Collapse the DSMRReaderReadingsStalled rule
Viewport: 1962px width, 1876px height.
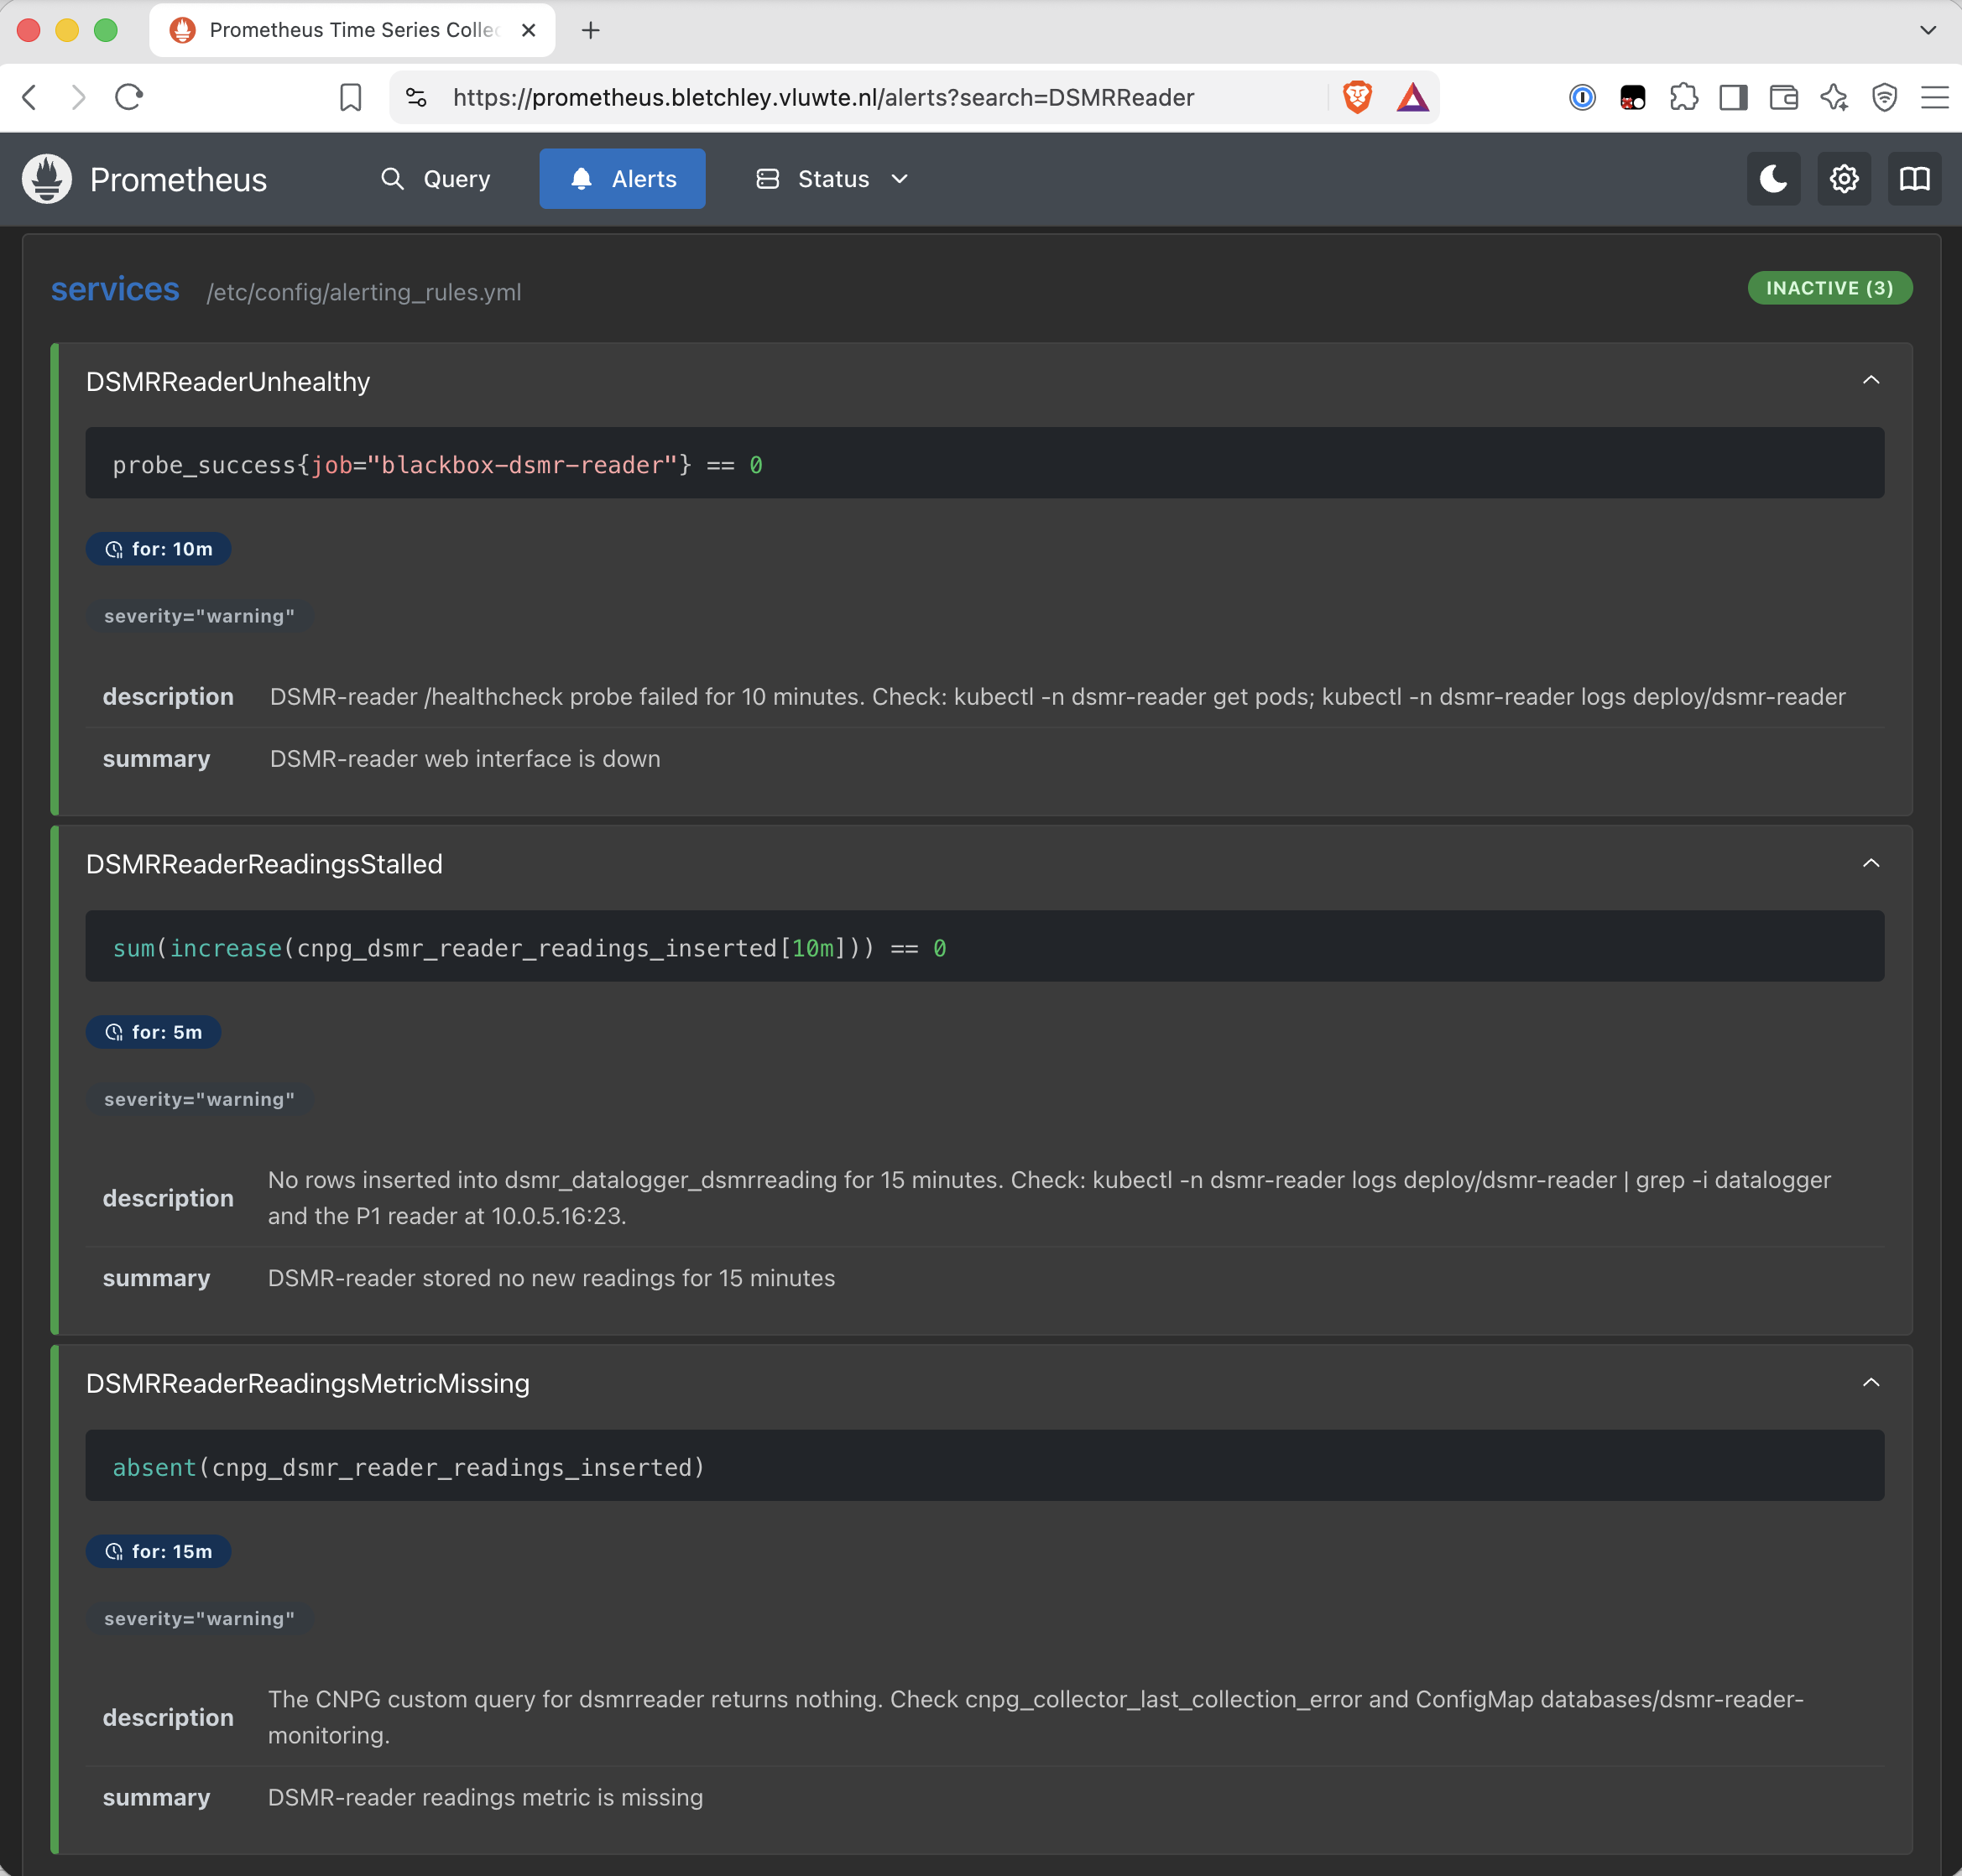tap(1871, 863)
